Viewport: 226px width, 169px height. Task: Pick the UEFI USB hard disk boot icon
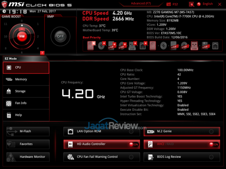(112, 46)
